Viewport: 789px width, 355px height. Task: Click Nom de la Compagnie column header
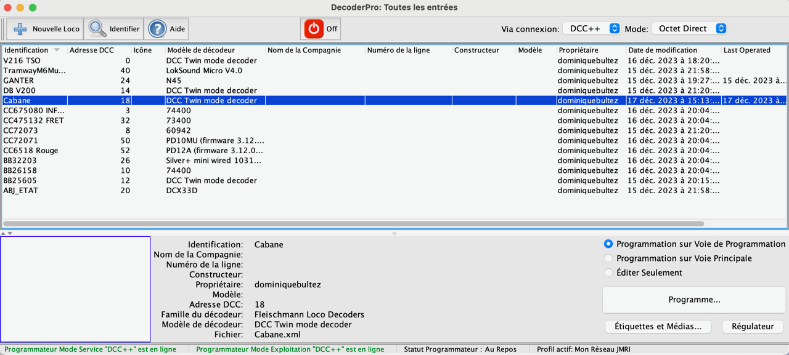pyautogui.click(x=316, y=50)
